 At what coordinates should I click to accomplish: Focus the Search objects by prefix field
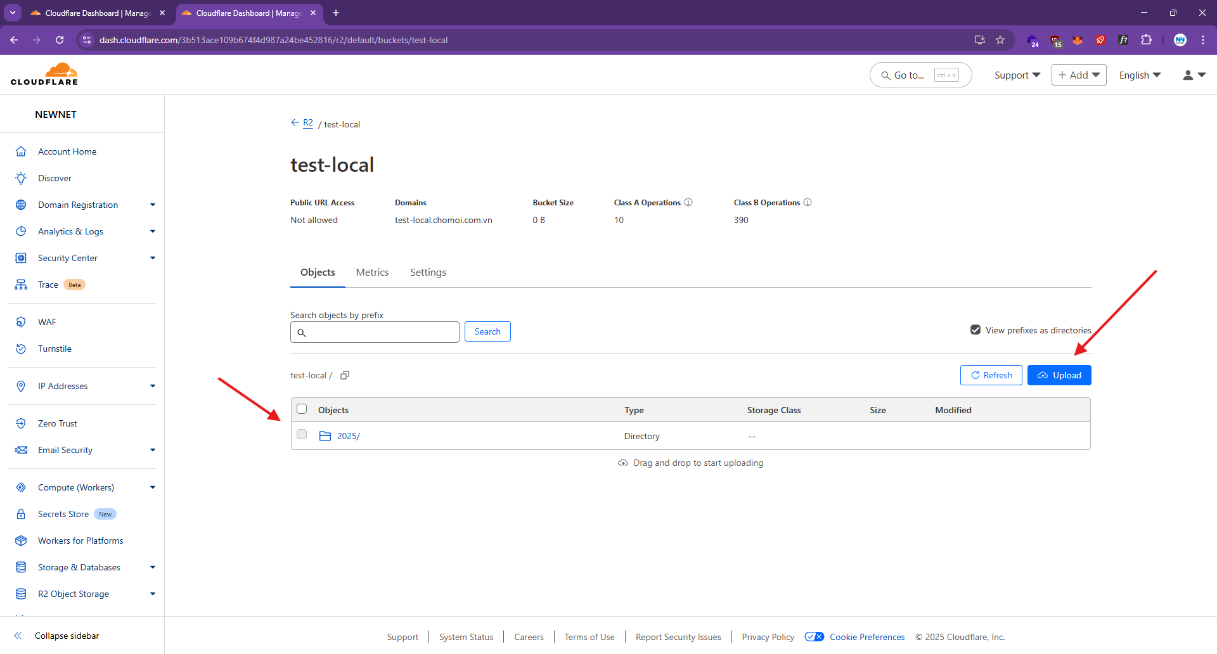coord(375,332)
